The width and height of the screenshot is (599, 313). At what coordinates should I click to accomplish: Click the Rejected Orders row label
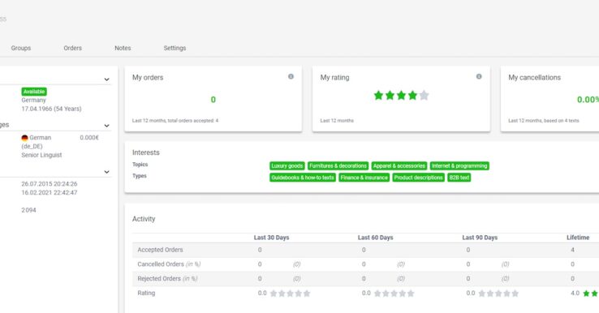pos(167,279)
